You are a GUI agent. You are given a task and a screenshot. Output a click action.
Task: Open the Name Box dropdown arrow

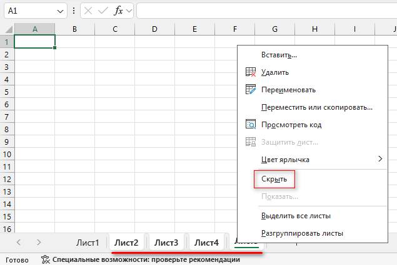(60, 11)
